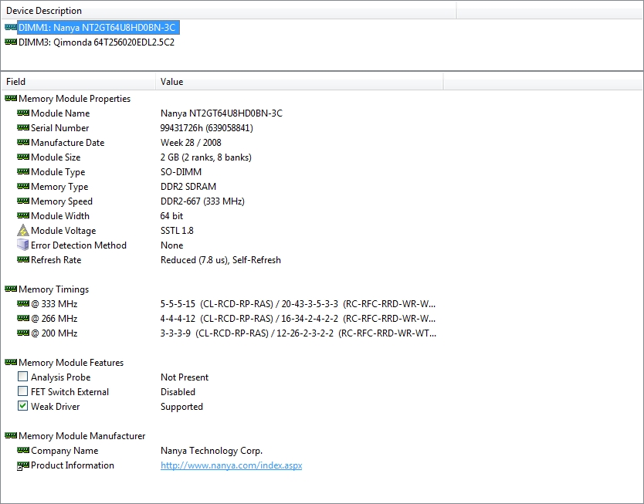This screenshot has height=504, width=644.
Task: Select the Serial Number row
Action: 59,128
